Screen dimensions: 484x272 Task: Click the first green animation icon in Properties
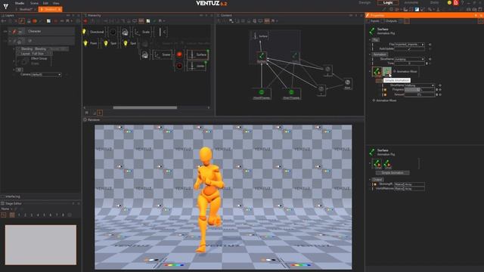(377, 72)
